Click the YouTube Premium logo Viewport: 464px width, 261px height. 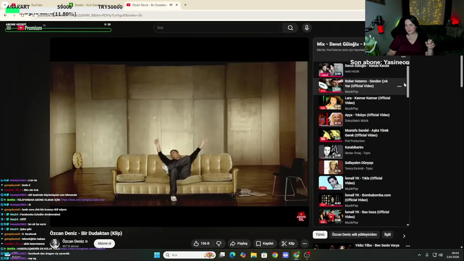point(30,28)
